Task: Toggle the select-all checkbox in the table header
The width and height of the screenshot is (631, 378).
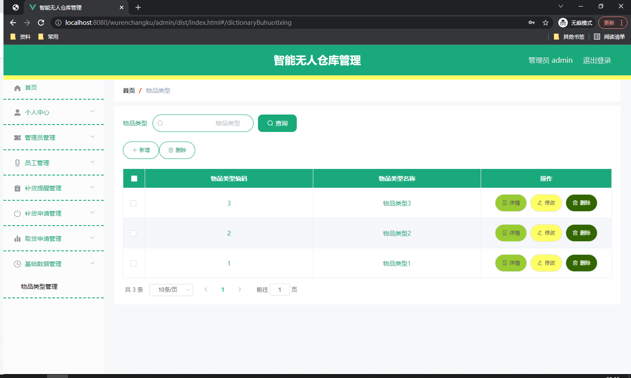Action: tap(134, 179)
